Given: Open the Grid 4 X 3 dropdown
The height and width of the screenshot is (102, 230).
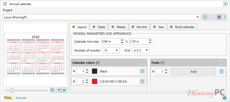Looking at the screenshot, I should 141,50.
